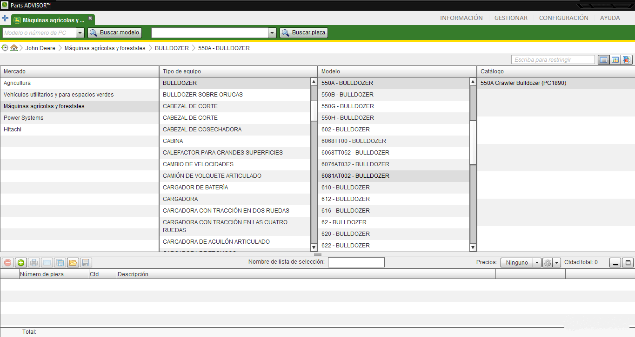Image resolution: width=635 pixels, height=337 pixels.
Task: Click Buscar modelo button
Action: point(114,32)
